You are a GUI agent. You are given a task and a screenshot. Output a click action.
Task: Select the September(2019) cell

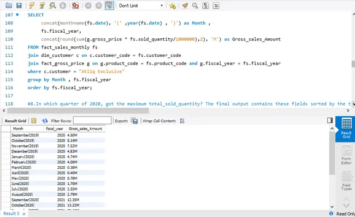click(x=27, y=135)
